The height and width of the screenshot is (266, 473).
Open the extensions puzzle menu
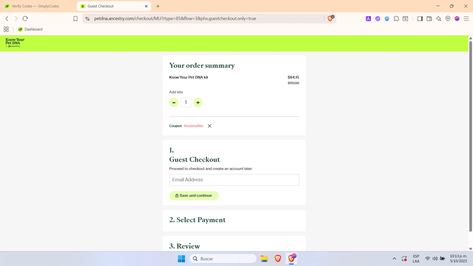coord(396,19)
